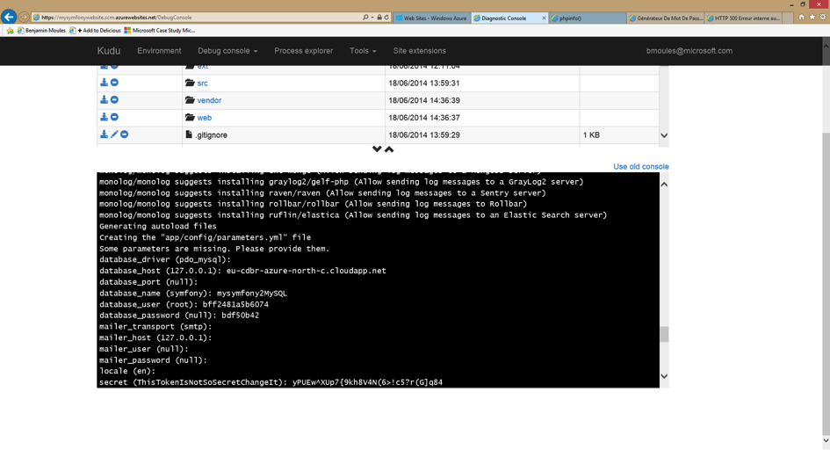Delete the web folder
This screenshot has height=450, width=830.
[114, 117]
